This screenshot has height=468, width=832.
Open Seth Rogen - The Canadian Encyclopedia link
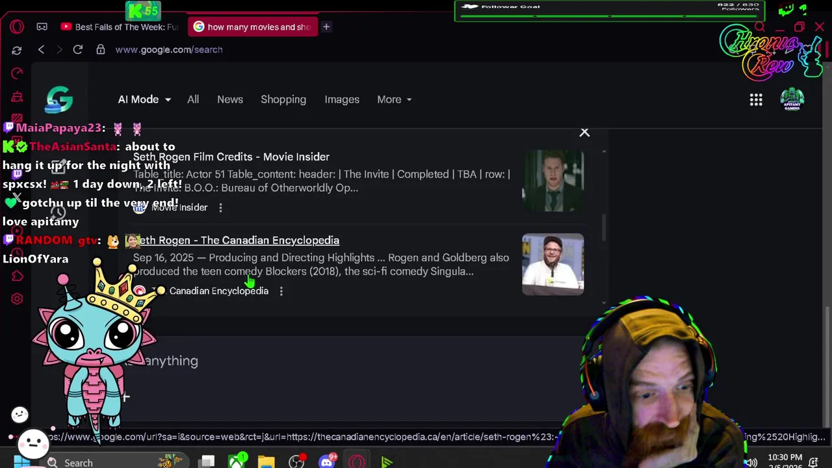(x=236, y=240)
